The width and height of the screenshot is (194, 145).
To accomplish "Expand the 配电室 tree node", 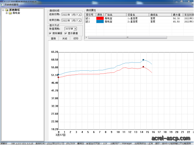I will [x=7, y=13].
